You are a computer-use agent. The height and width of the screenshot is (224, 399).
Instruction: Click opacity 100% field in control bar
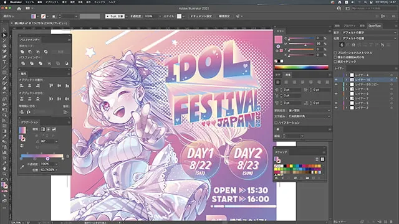coord(151,16)
